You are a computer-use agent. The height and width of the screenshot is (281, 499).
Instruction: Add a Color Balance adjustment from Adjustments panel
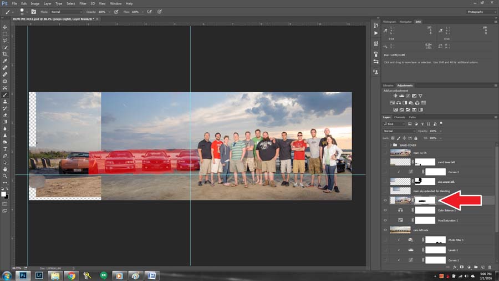pos(399,103)
